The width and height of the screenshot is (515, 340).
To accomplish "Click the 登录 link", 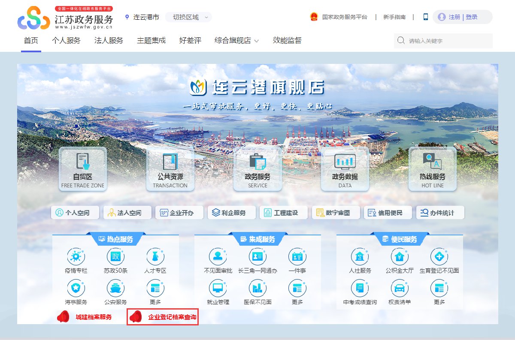I will pyautogui.click(x=471, y=17).
